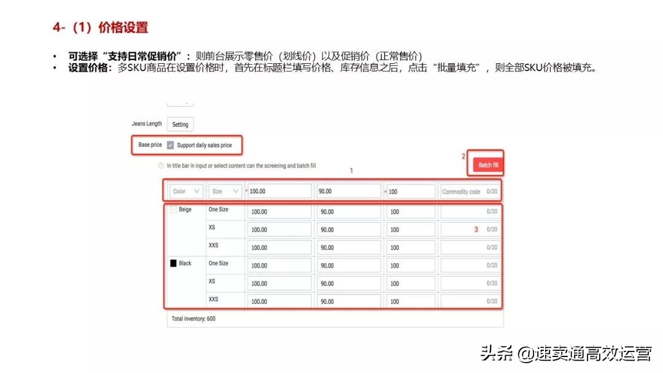Viewport: 663px width, 373px height.
Task: Click the retail price field showing 100.00 in the title bar
Action: point(279,191)
